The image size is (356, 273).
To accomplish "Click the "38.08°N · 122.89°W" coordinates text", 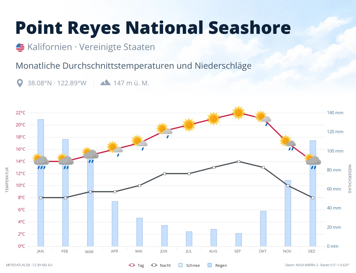I will click(x=57, y=83).
